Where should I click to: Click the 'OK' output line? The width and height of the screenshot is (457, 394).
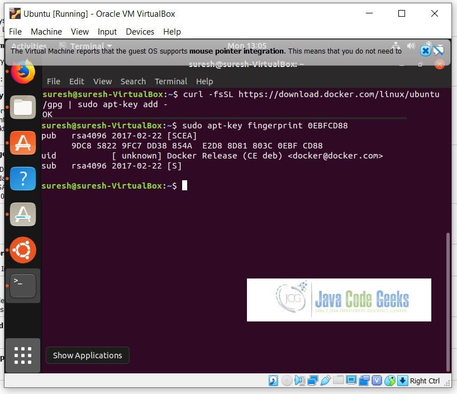point(47,114)
